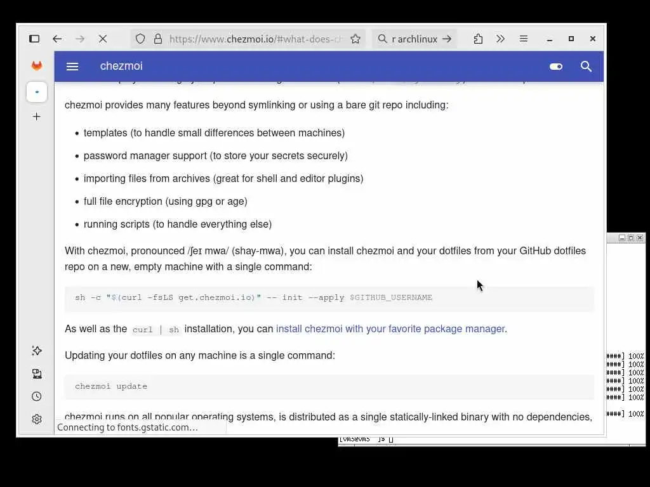
Task: Follow the install chezmoi with package manager link
Action: (x=390, y=329)
